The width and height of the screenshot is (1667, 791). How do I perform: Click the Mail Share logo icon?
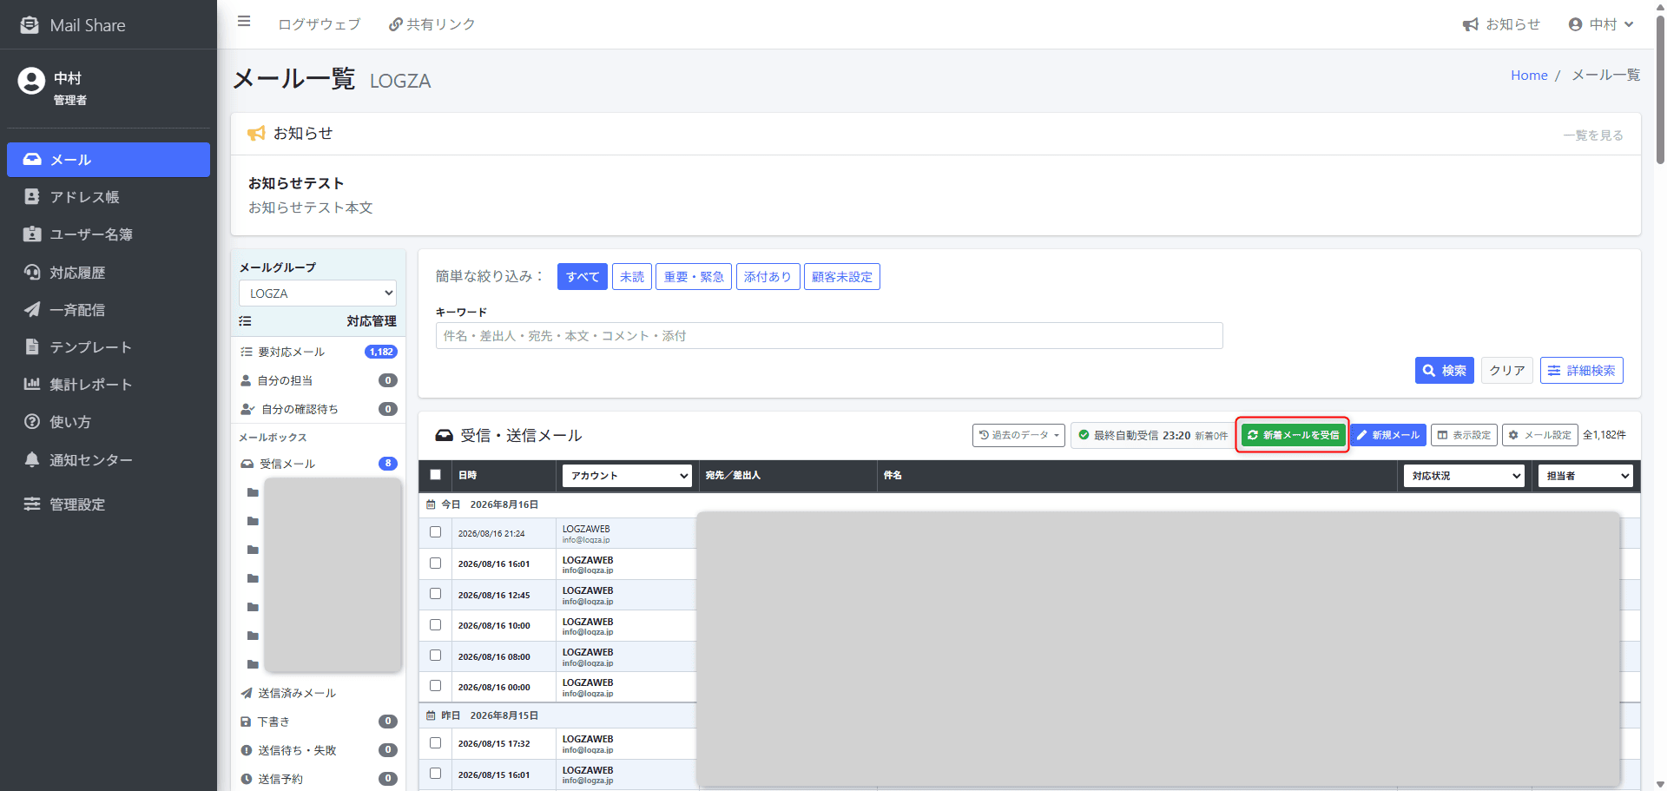point(30,25)
